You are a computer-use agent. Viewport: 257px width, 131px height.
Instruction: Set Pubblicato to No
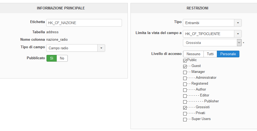[62, 58]
